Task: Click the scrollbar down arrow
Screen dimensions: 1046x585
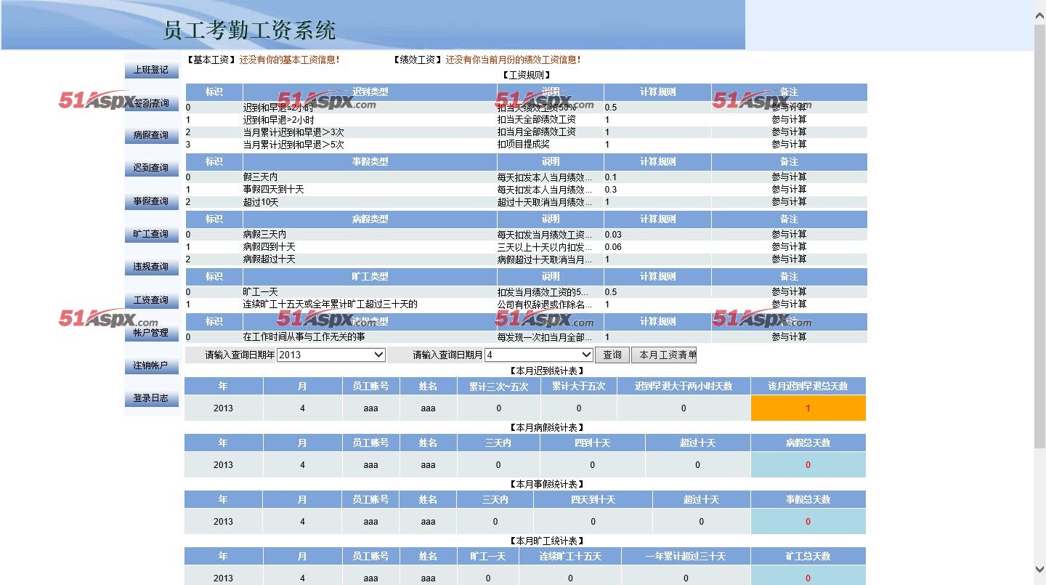Action: click(x=1039, y=570)
